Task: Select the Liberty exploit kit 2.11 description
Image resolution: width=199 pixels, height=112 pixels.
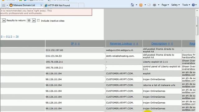Action: (x=155, y=62)
